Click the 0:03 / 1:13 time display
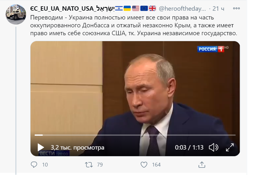Screen dimensions: 253x175 point(189,147)
